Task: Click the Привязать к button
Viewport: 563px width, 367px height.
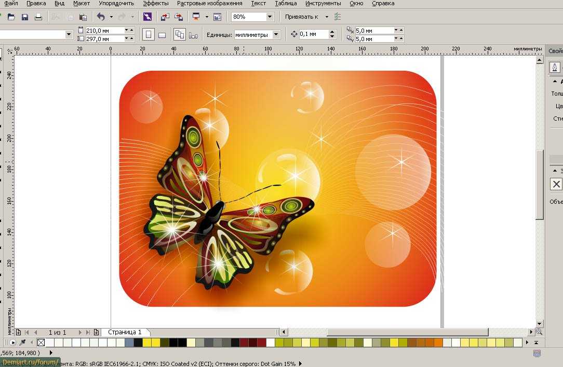Action: (302, 17)
